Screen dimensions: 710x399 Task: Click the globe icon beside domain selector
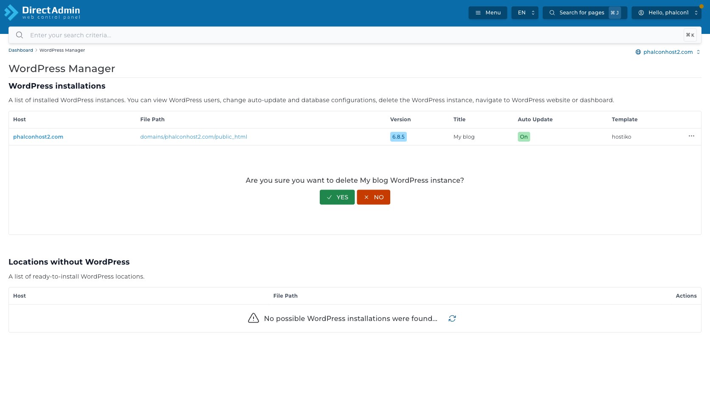[638, 52]
